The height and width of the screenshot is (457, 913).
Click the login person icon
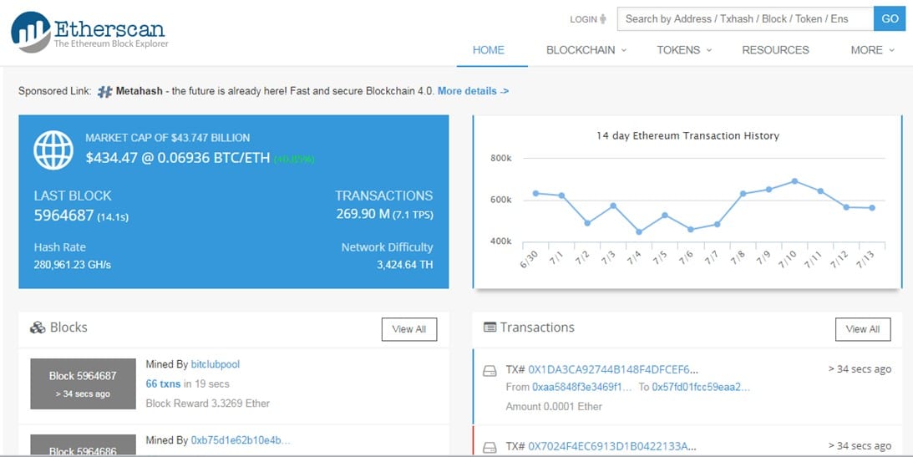coord(602,18)
